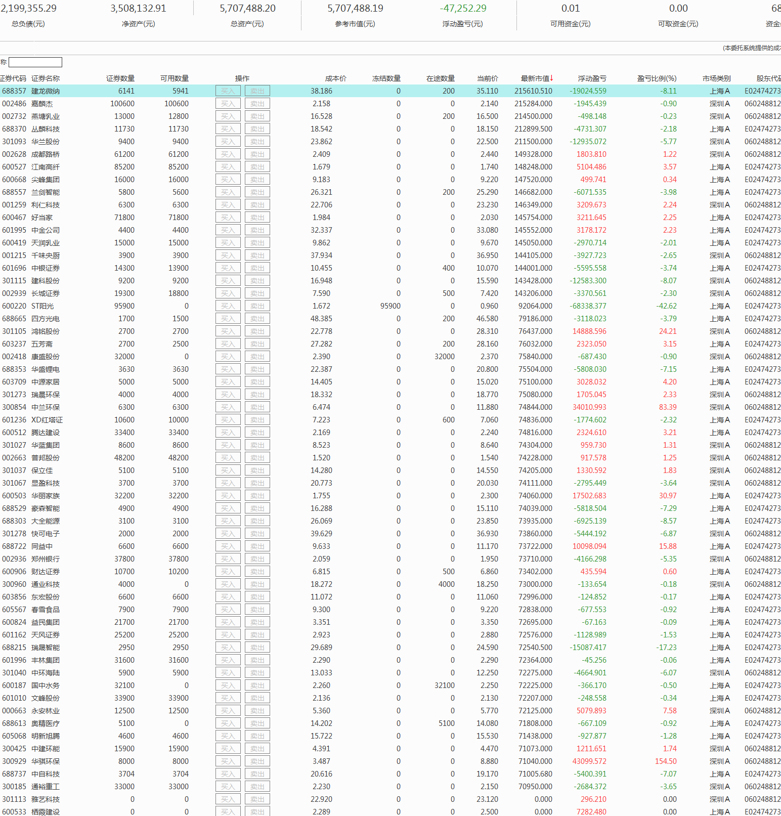
Task: Click 买入 for 600187 国中水务
Action: tap(228, 685)
